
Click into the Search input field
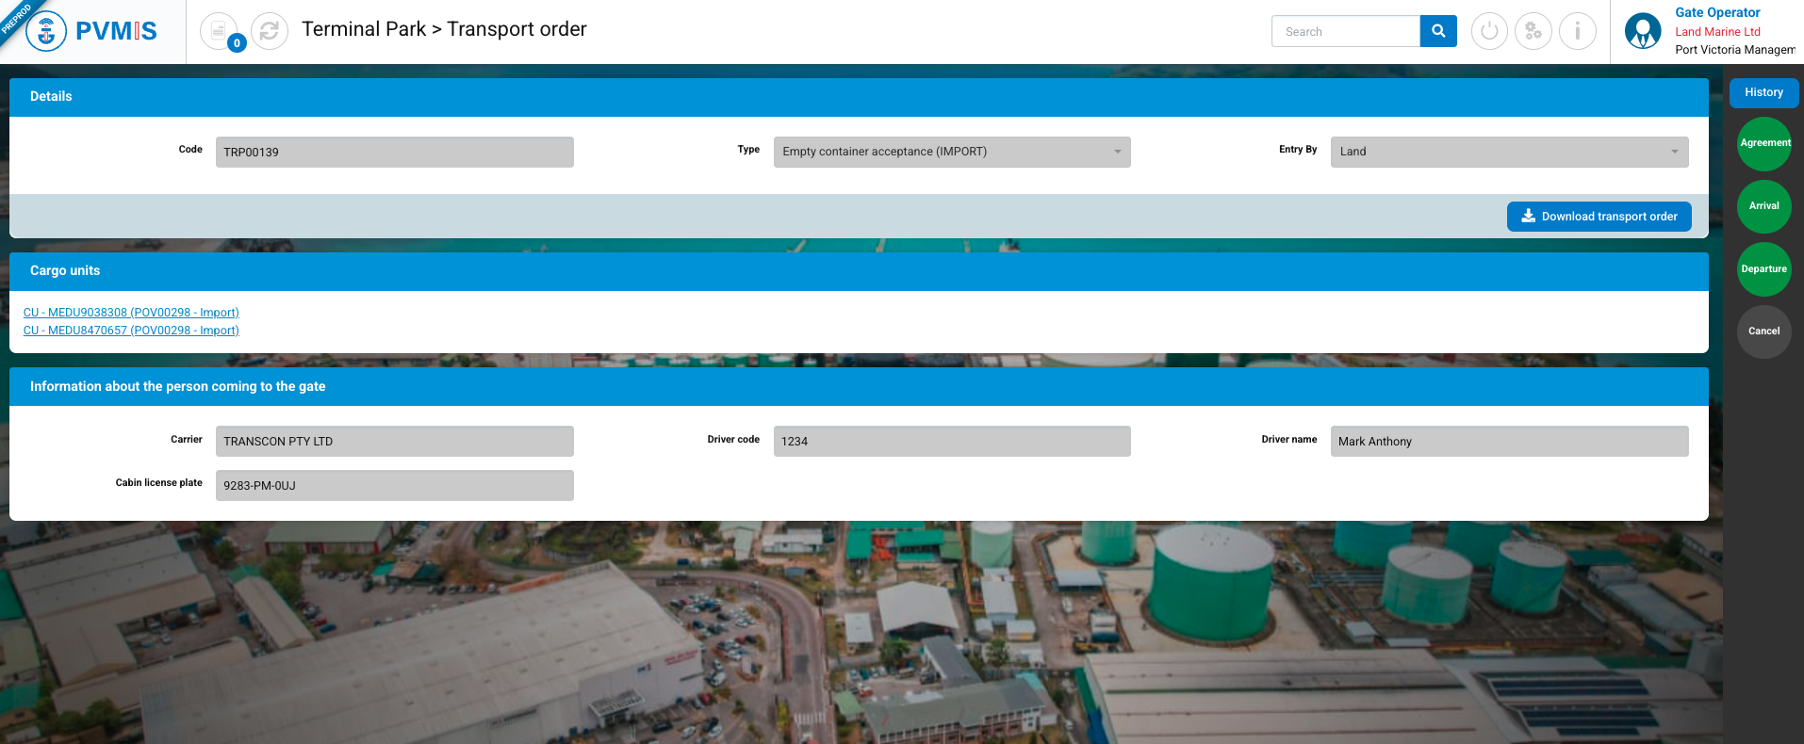click(x=1345, y=31)
